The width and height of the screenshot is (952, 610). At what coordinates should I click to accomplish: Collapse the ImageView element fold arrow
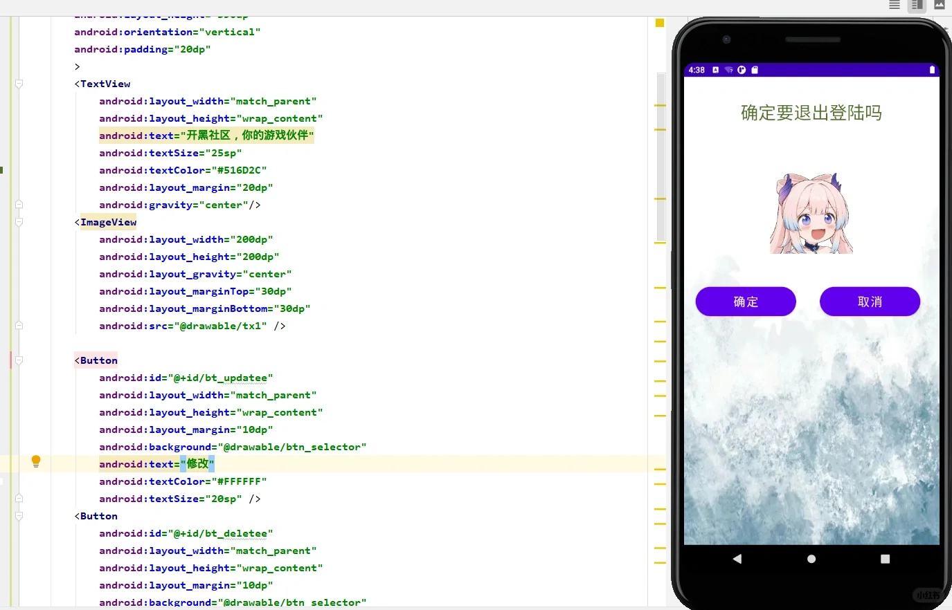(x=19, y=221)
